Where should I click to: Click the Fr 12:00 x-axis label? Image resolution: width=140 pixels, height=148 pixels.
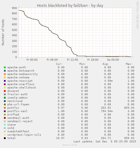pos(72,60)
